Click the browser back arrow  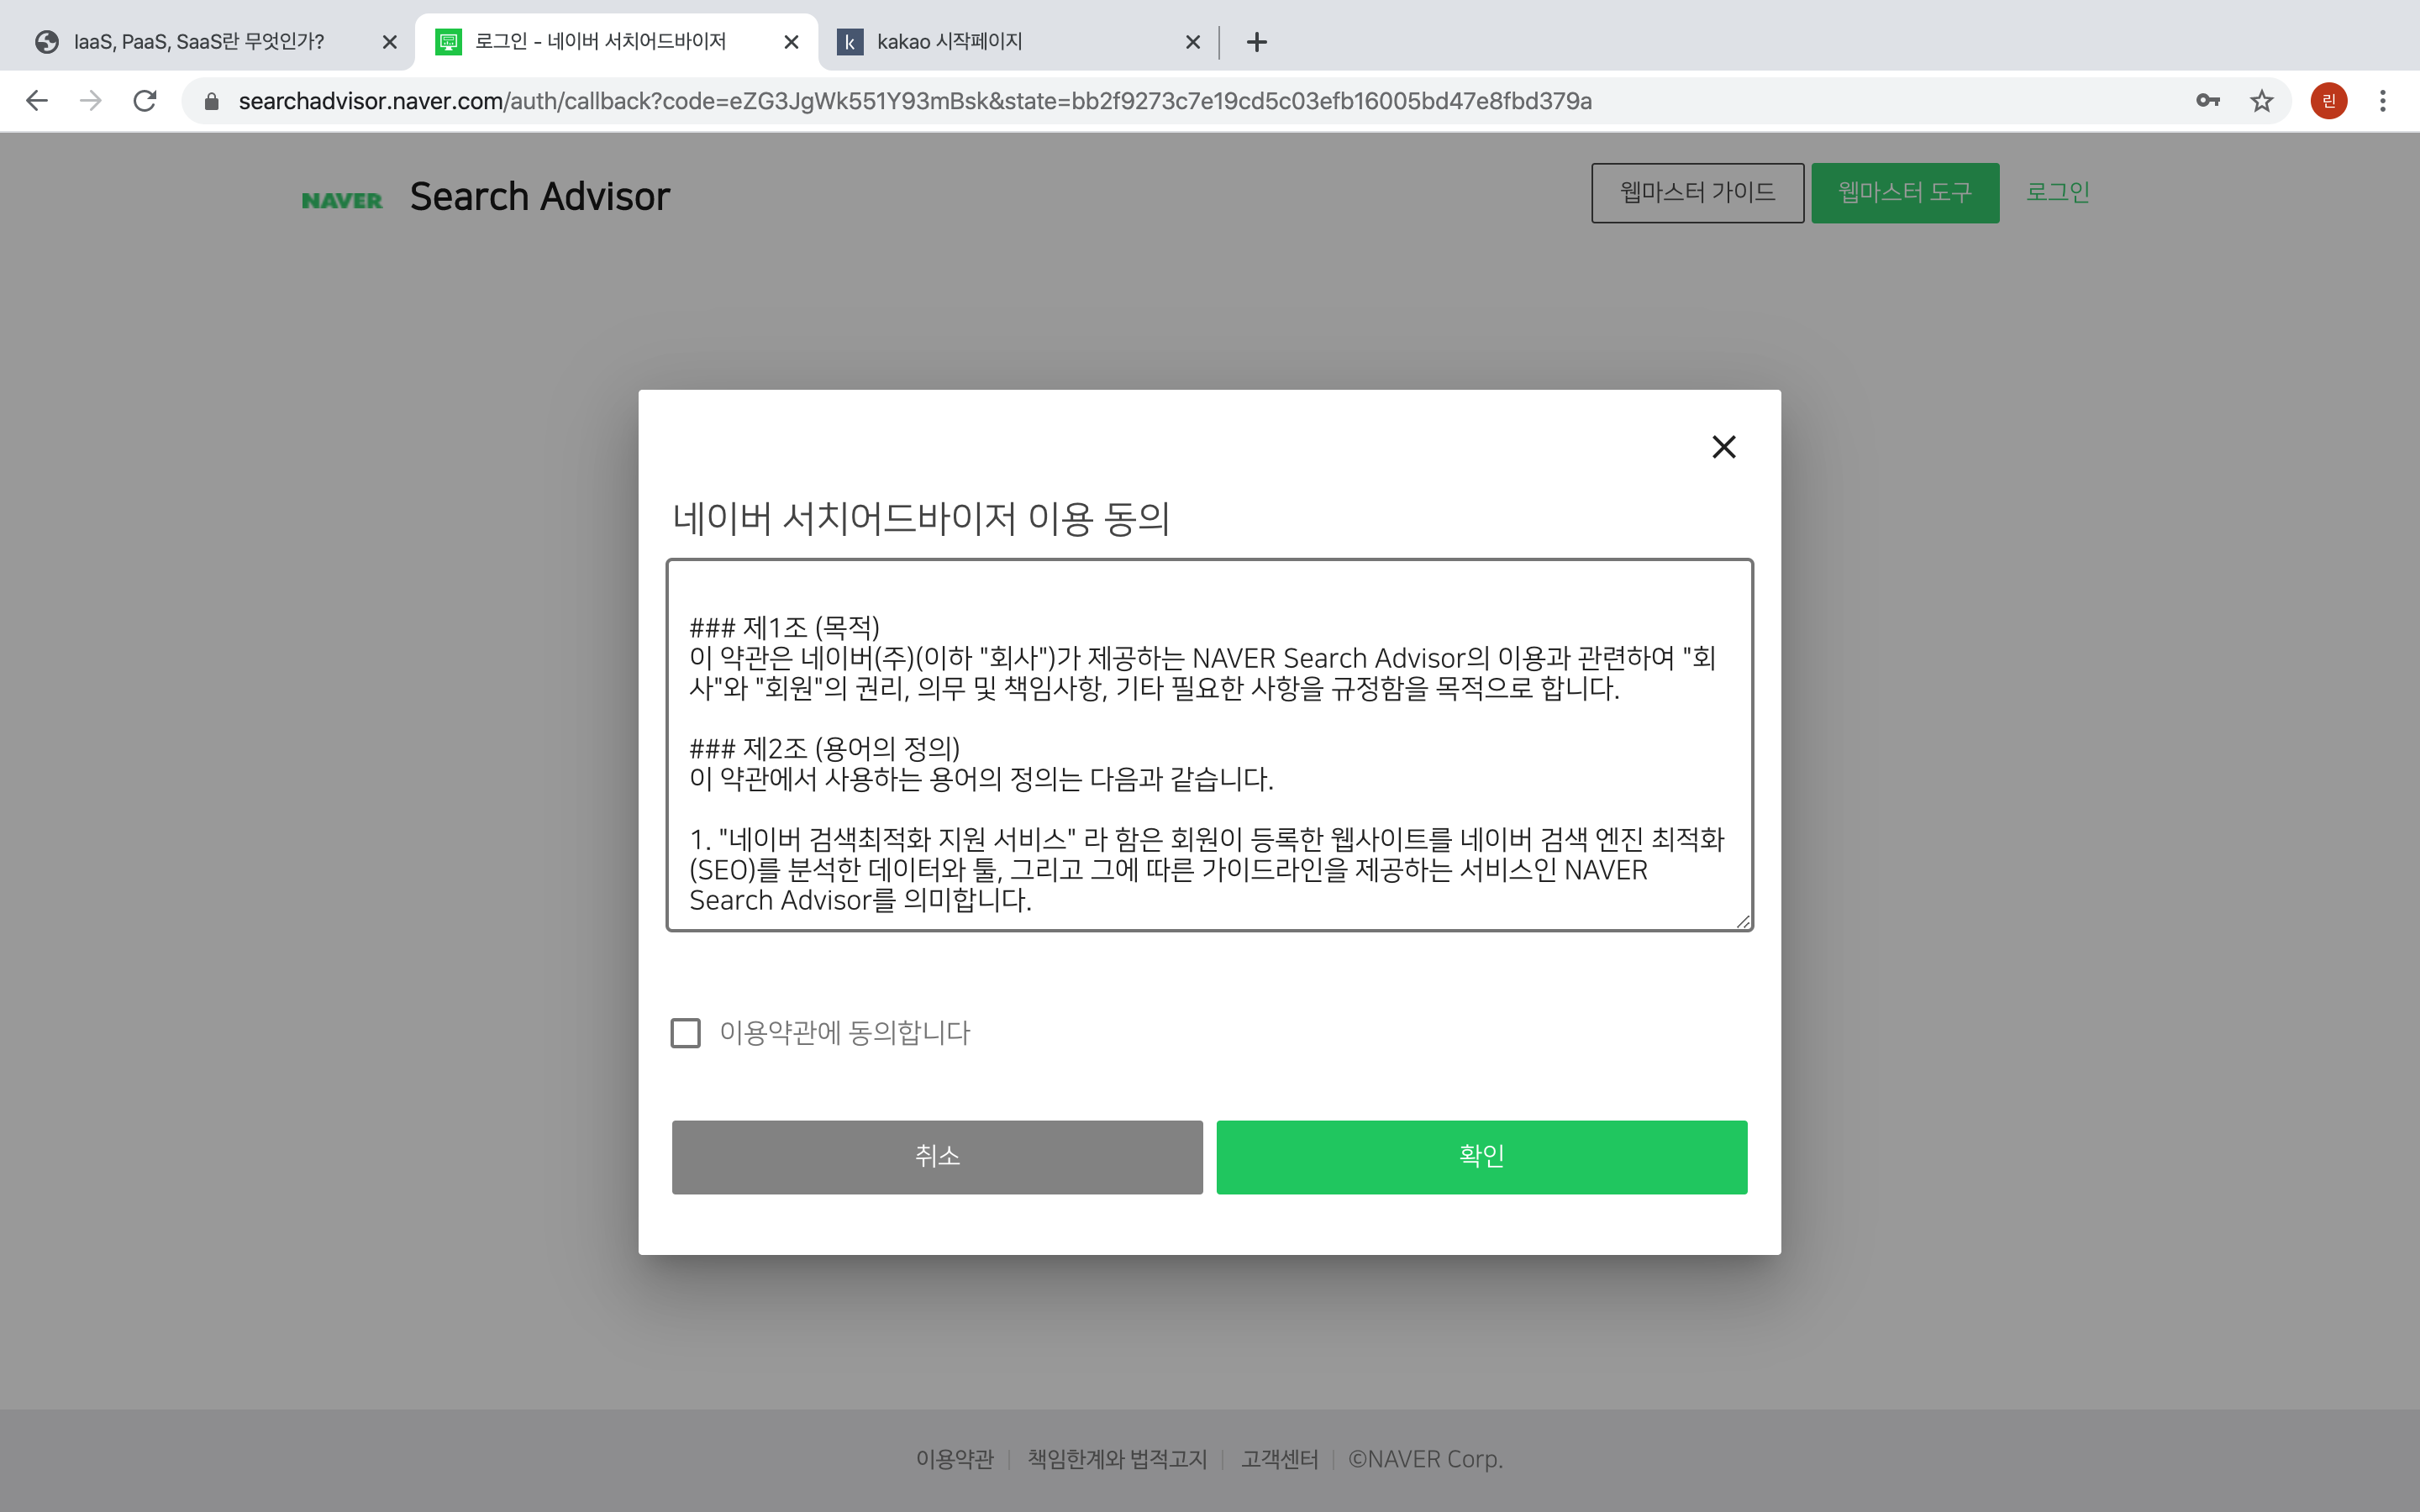pos(37,101)
